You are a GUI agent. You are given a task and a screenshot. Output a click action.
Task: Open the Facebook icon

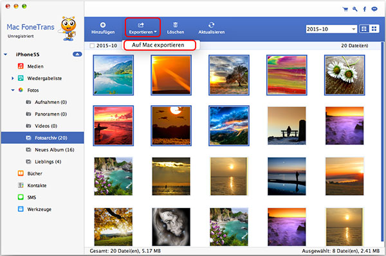365,10
